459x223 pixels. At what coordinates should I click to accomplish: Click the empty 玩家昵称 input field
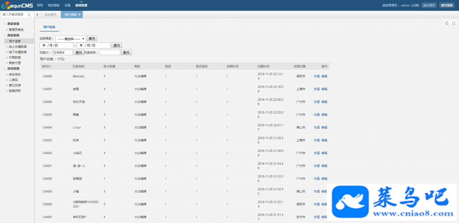(x=110, y=52)
